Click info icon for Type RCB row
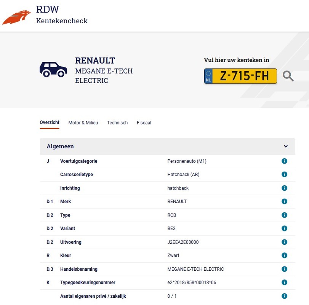Screen dimensions: 309x305 pos(284,215)
